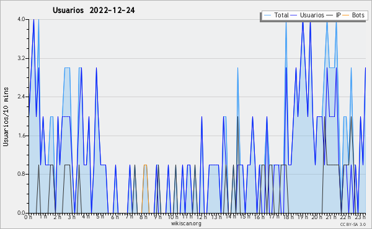Click the '20 h' x-axis label

[x=317, y=217]
